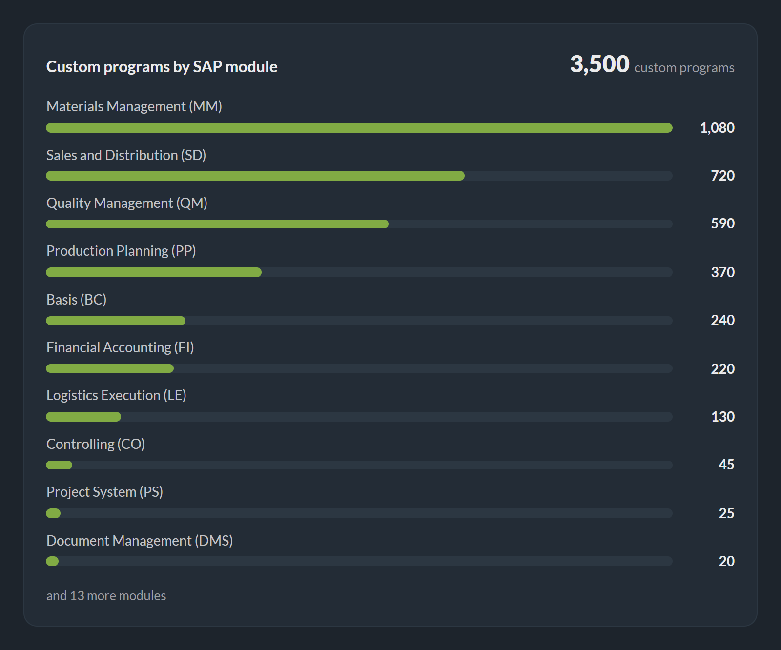Viewport: 781px width, 650px height.
Task: Click the 1,080 value for Materials Management
Action: [x=717, y=128]
